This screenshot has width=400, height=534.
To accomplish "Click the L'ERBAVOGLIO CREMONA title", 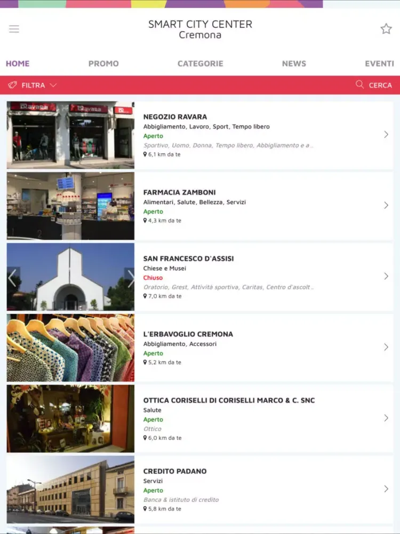I will point(188,334).
